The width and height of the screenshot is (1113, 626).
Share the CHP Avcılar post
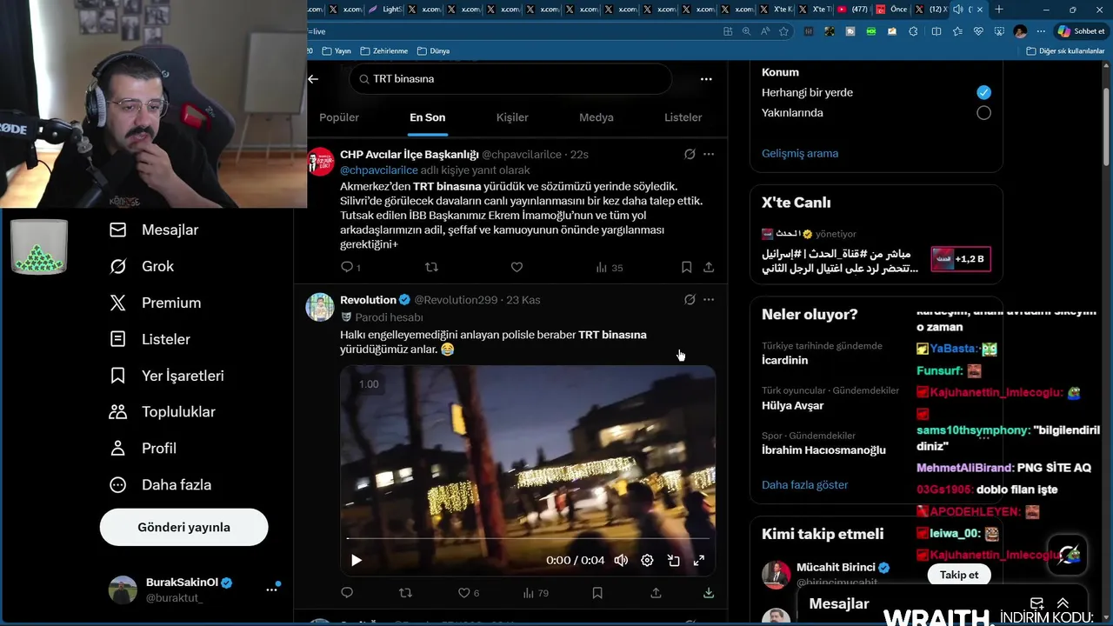point(709,267)
